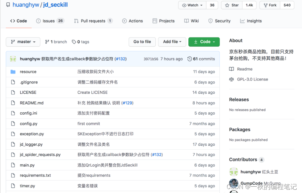This screenshot has width=302, height=193.
Task: View the 36 watchers count
Action: [x=212, y=5]
